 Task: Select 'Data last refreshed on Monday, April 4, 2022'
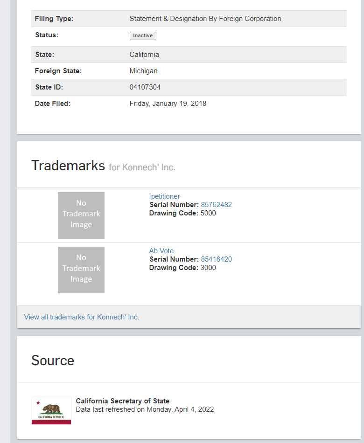coord(145,409)
